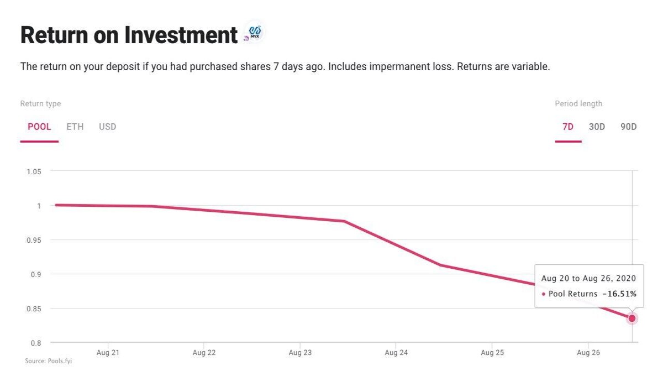Select the POOL return type tab

(39, 127)
